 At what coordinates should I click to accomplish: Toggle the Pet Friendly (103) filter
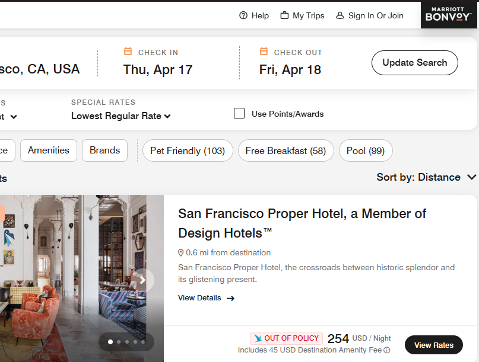(188, 150)
